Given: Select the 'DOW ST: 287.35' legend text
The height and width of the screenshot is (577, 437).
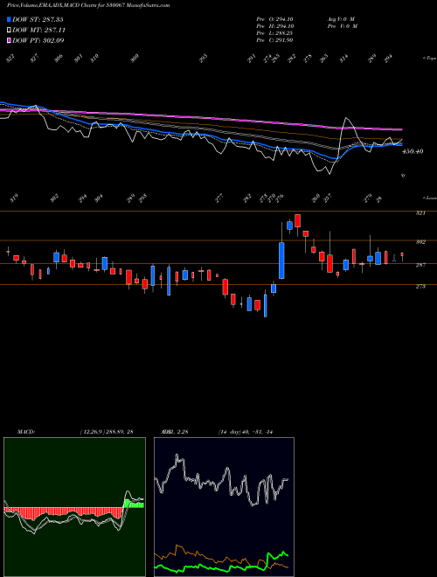Looking at the screenshot, I should [38, 19].
